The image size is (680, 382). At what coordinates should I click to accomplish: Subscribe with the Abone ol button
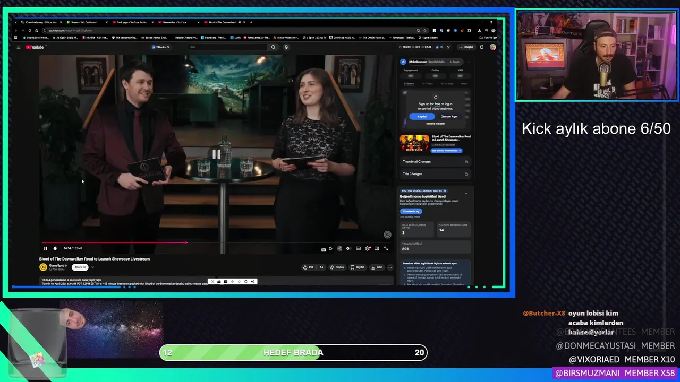[x=80, y=267]
